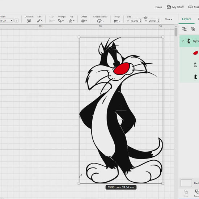The width and height of the screenshot is (199, 199).
Task: Click the Save button
Action: tap(158, 7)
